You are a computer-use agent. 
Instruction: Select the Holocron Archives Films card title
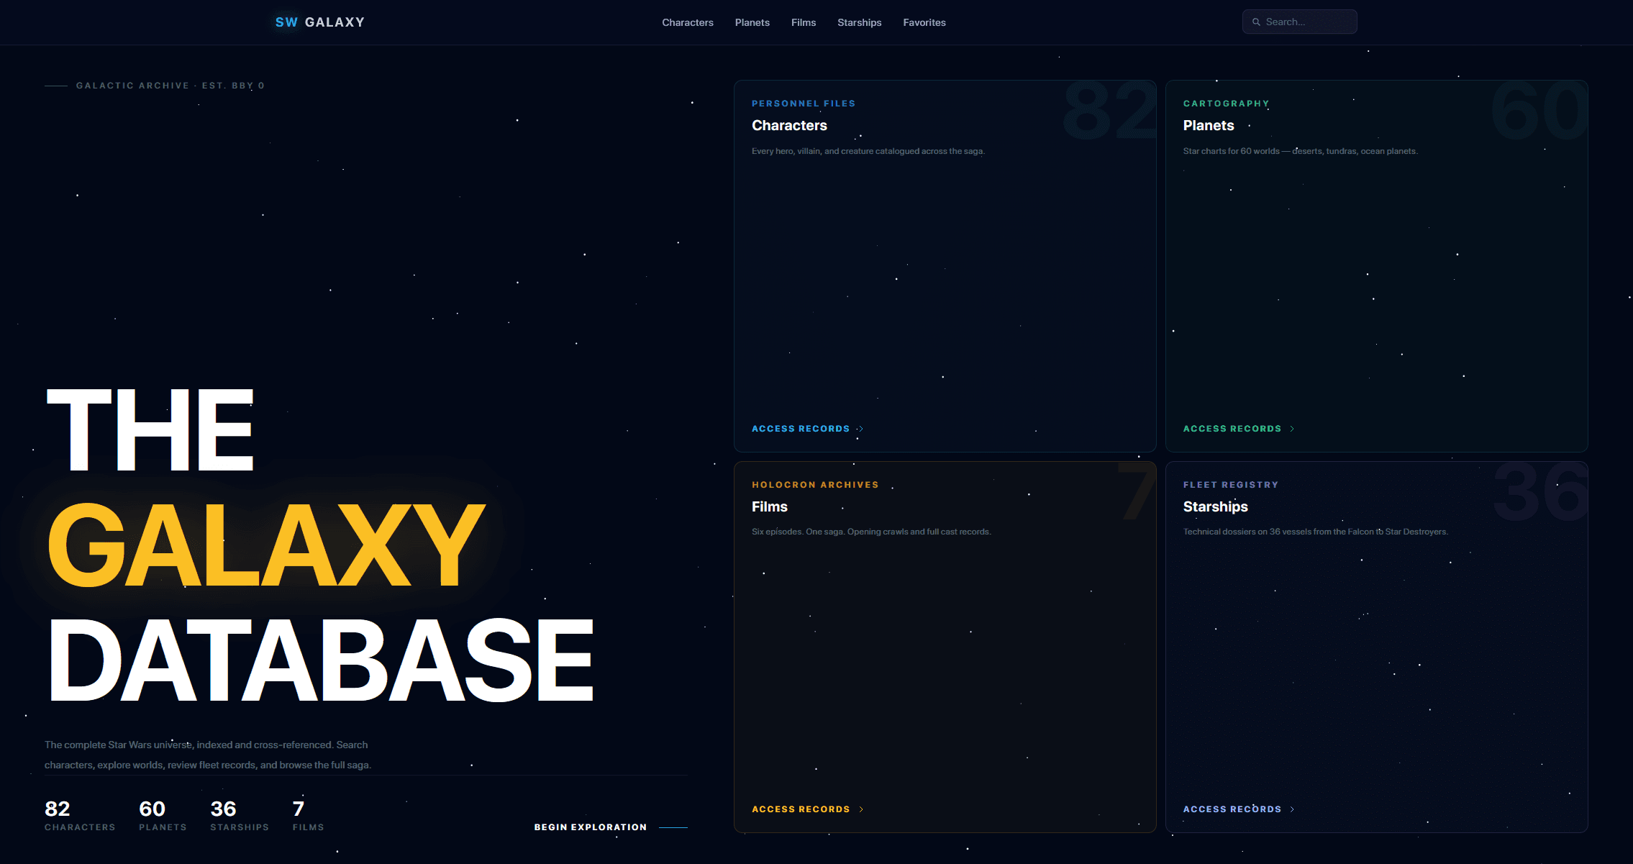pyautogui.click(x=770, y=506)
